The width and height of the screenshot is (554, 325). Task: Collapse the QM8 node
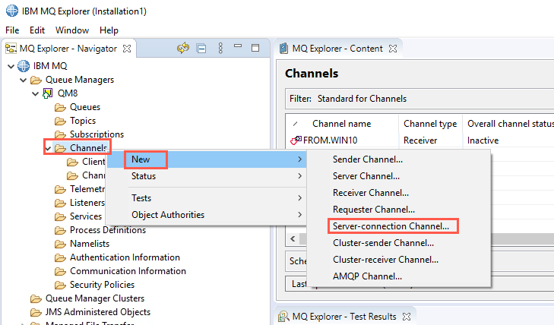(35, 93)
